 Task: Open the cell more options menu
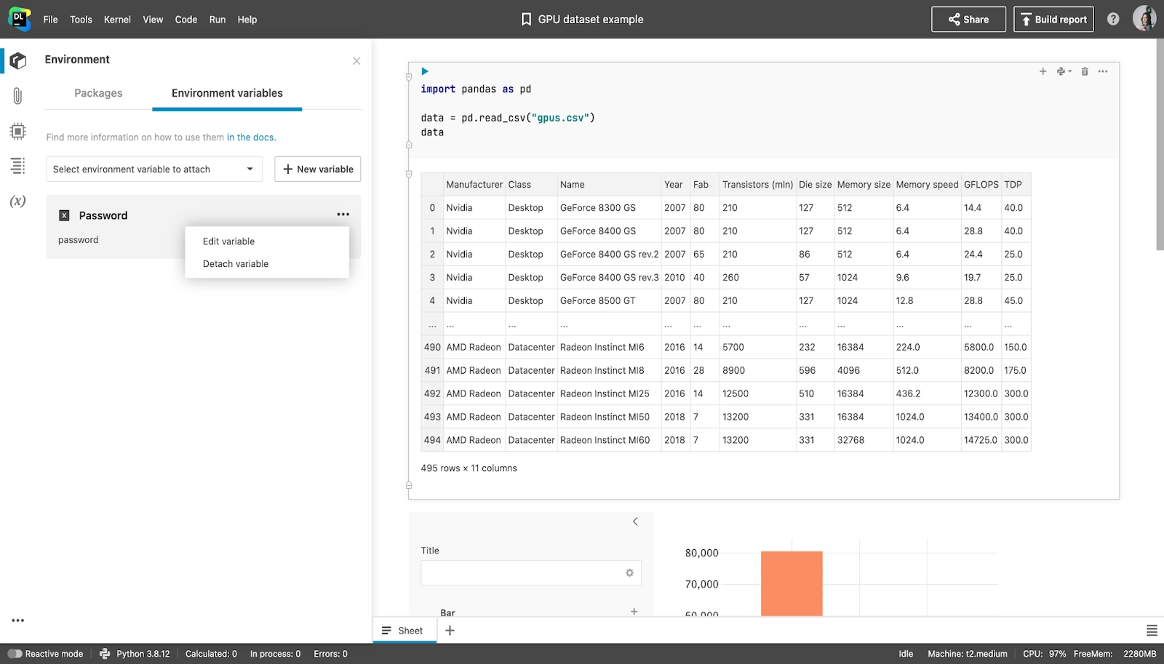[x=1103, y=71]
